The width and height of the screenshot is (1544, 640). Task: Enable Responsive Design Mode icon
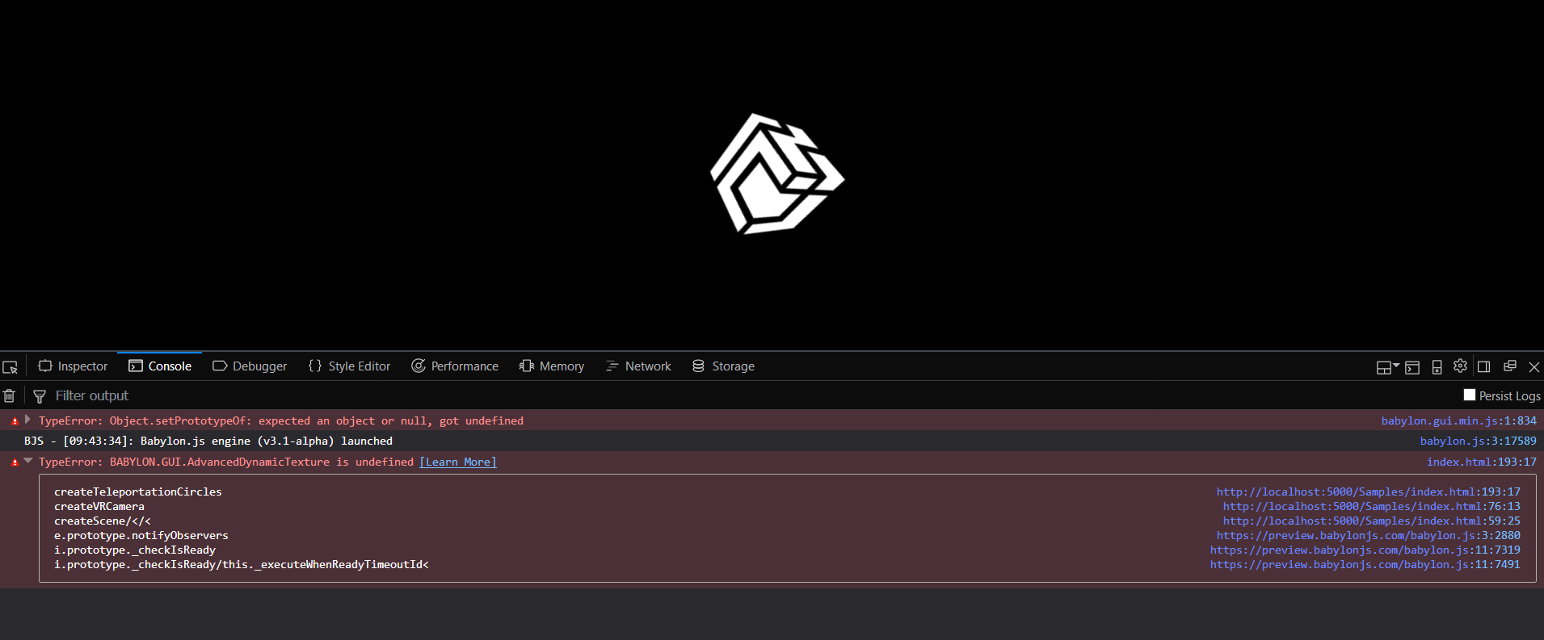(1437, 367)
